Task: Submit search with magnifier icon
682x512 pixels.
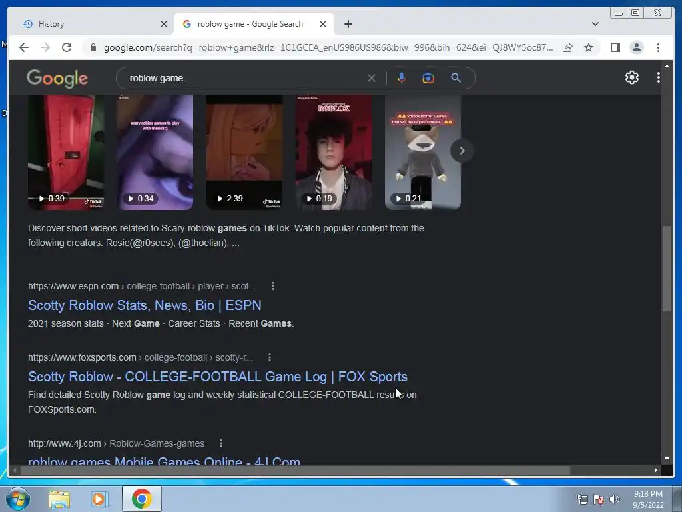Action: point(456,78)
